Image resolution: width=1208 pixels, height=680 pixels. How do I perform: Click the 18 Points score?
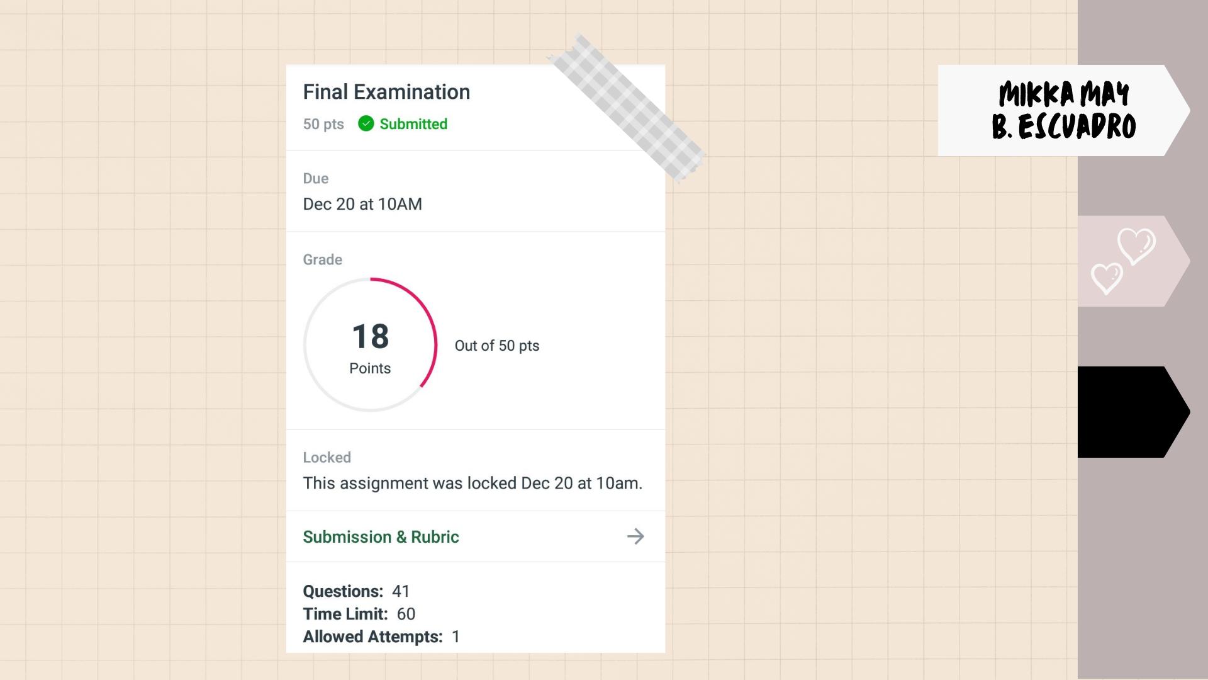point(370,347)
